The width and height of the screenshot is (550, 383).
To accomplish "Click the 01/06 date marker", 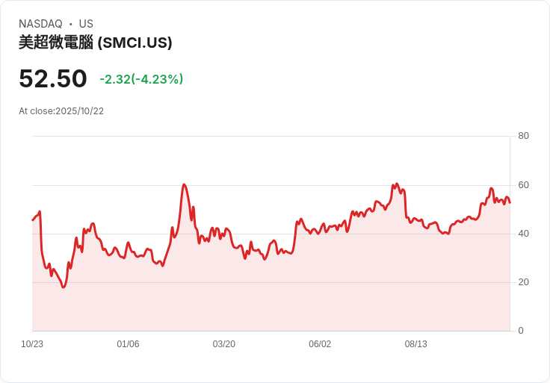I will (128, 344).
